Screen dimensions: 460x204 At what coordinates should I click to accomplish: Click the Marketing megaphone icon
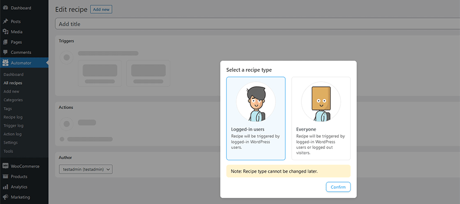click(x=5, y=197)
